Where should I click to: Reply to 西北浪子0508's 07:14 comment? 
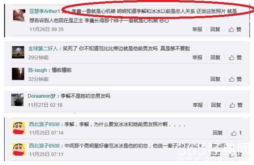pos(218,133)
